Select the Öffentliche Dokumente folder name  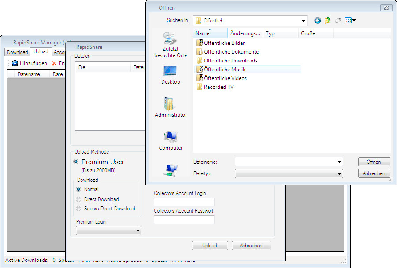[231, 52]
